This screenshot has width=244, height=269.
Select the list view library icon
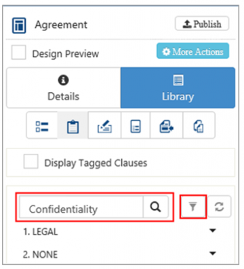[42, 126]
